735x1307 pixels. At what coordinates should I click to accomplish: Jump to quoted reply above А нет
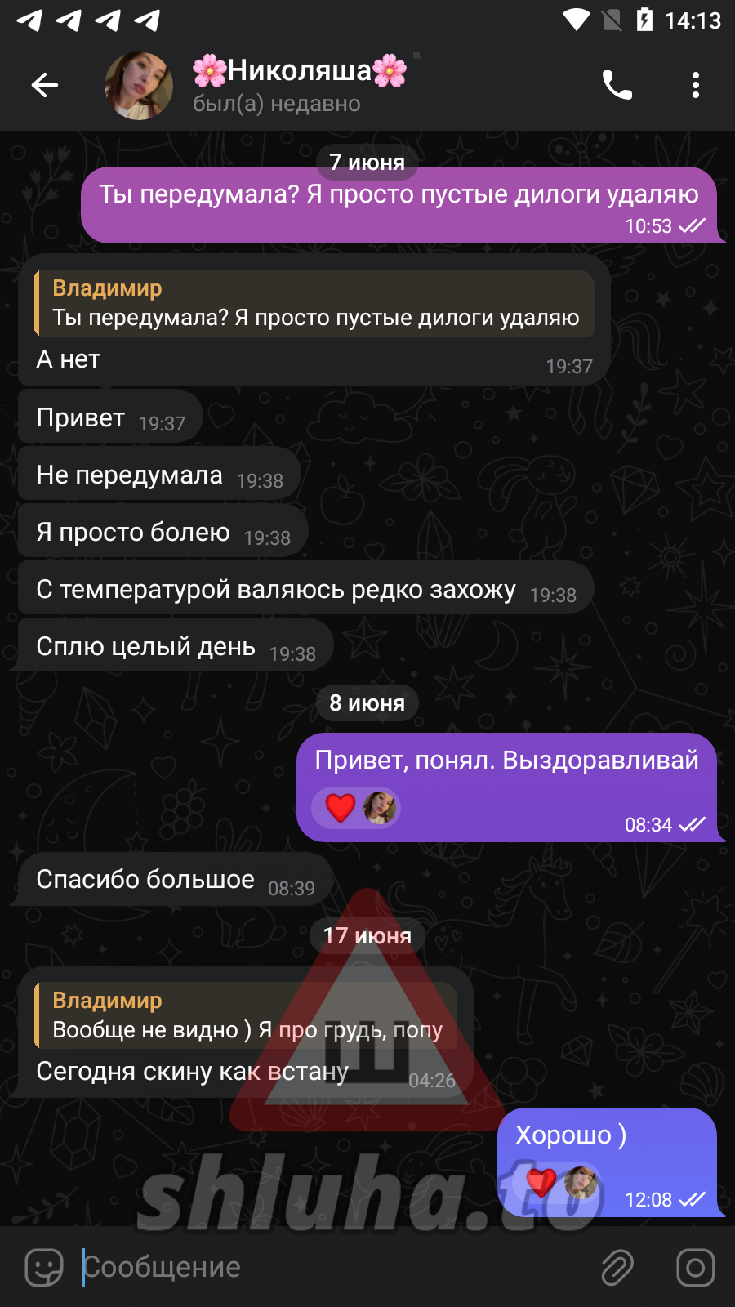pyautogui.click(x=314, y=303)
